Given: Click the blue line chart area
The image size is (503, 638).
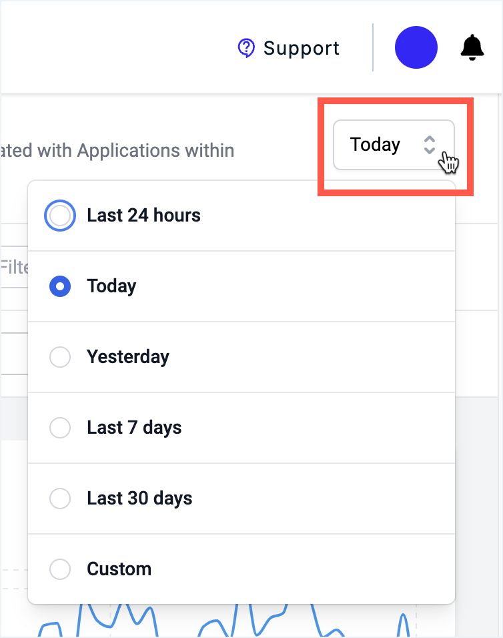Looking at the screenshot, I should 227,621.
